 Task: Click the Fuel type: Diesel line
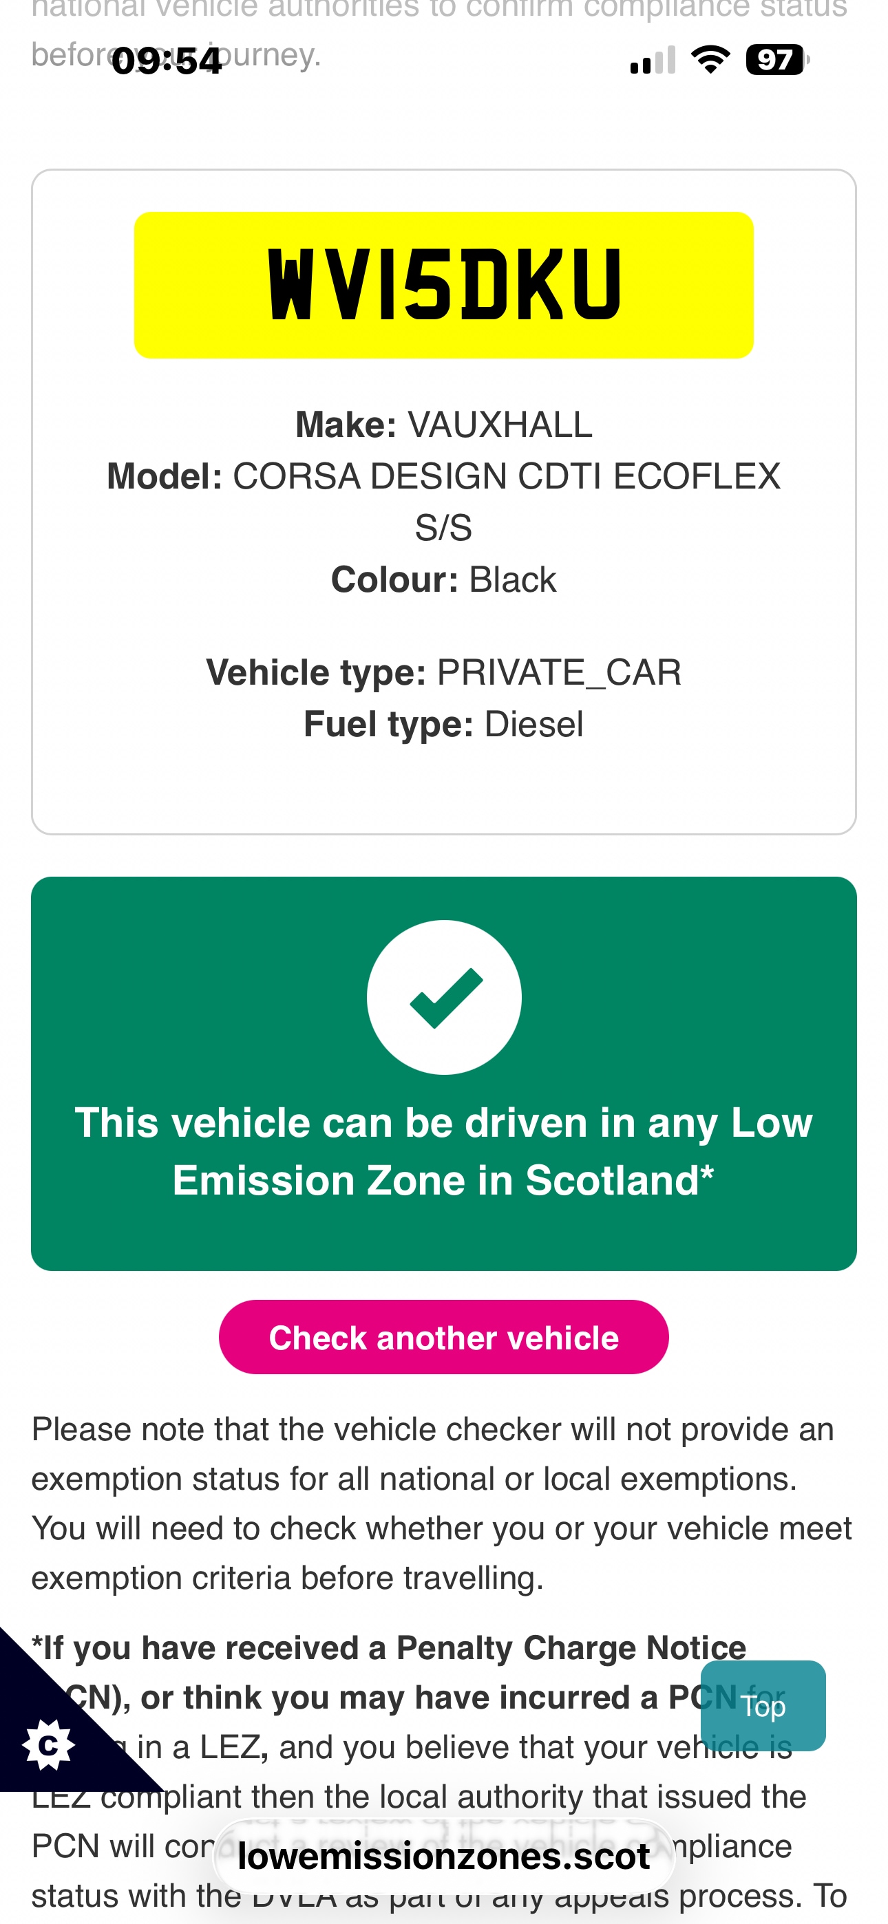443,724
